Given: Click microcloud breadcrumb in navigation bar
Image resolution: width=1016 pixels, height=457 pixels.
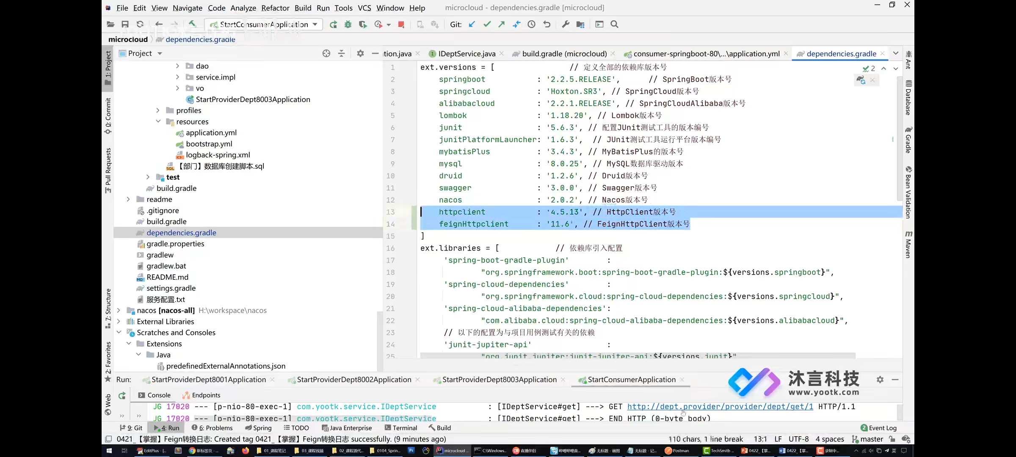Looking at the screenshot, I should [128, 39].
